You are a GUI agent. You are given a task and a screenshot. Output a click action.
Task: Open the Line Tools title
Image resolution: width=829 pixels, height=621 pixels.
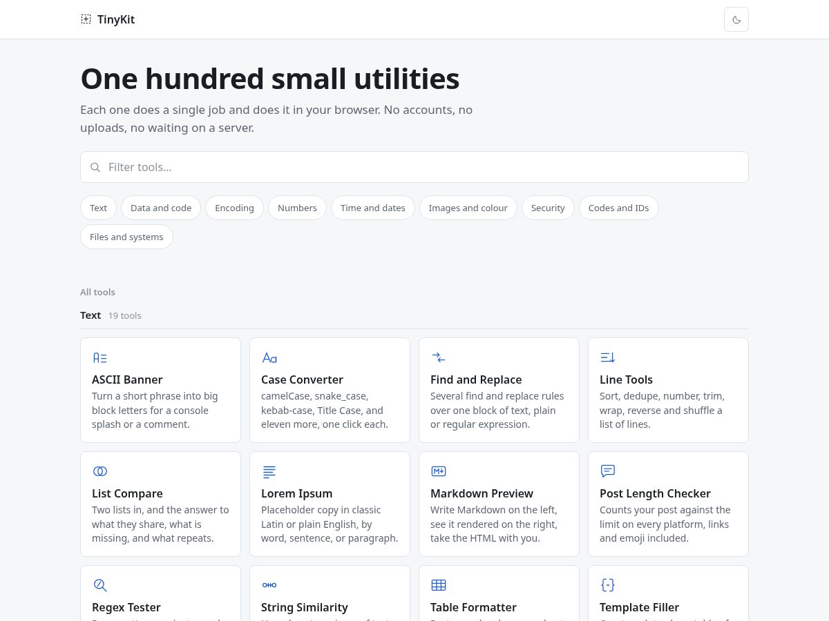[x=626, y=379]
